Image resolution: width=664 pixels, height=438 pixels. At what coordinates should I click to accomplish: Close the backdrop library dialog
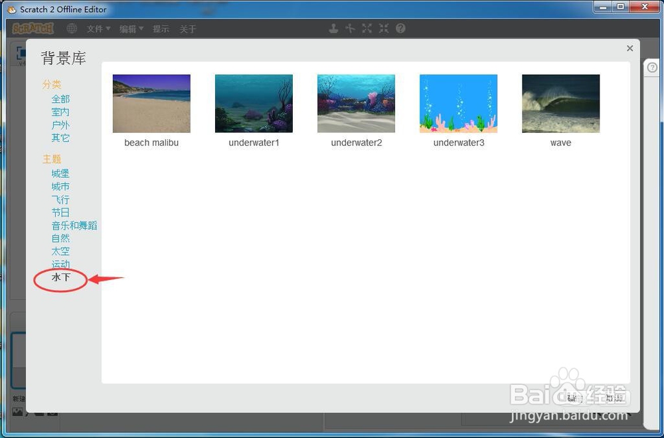(629, 48)
